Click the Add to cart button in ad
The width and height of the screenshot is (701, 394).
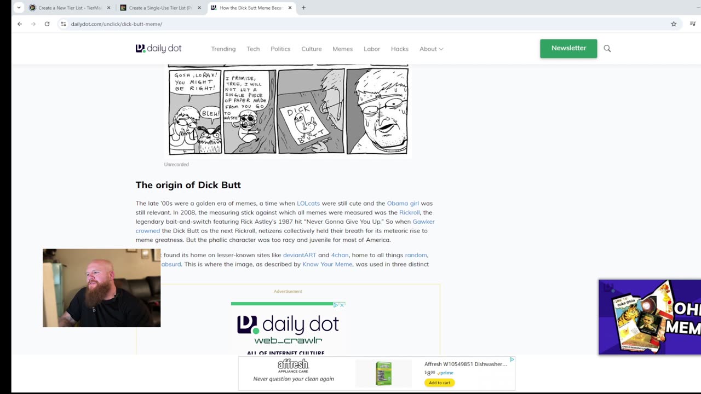(439, 383)
